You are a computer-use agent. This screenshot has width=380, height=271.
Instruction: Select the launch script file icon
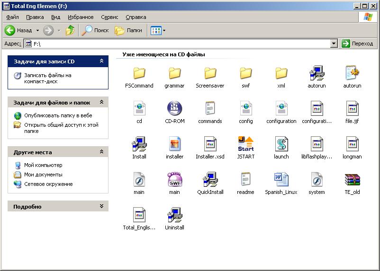281,144
